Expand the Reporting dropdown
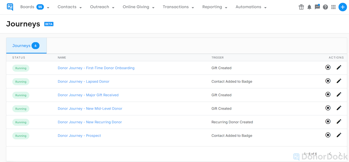 pos(215,7)
